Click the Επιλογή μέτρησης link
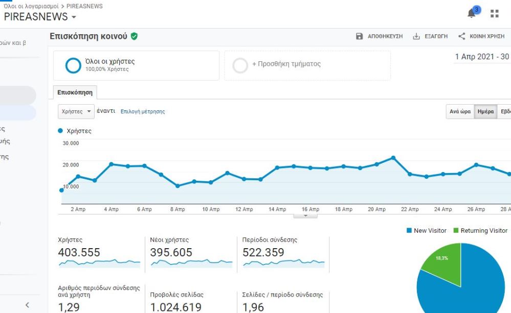 (143, 111)
